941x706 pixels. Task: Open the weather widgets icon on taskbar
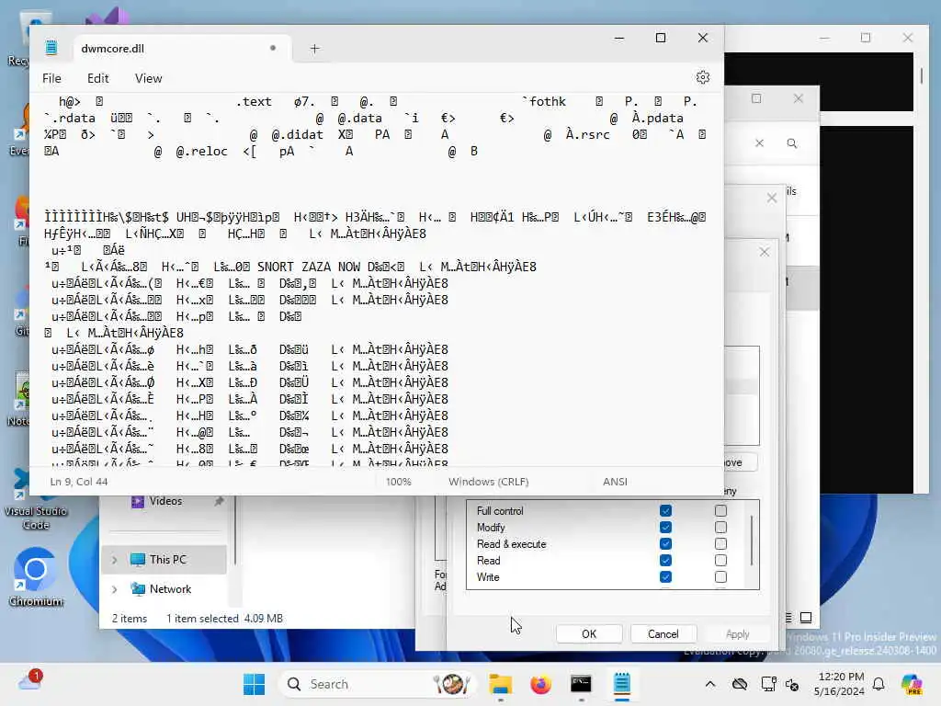(30, 682)
